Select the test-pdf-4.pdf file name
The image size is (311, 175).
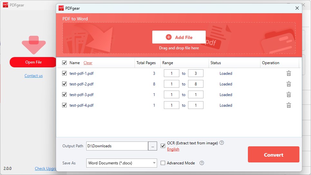coord(81,105)
